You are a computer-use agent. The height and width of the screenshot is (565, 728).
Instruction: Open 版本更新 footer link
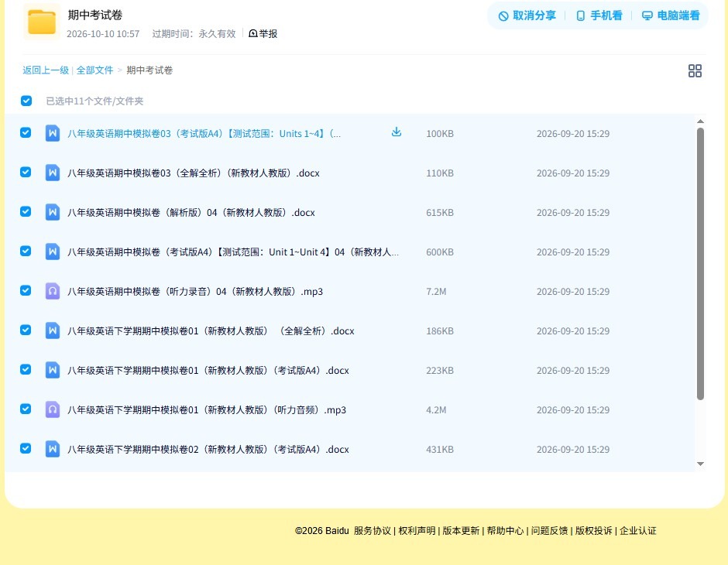pyautogui.click(x=461, y=531)
